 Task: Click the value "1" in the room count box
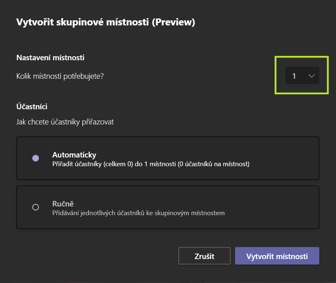tap(294, 76)
